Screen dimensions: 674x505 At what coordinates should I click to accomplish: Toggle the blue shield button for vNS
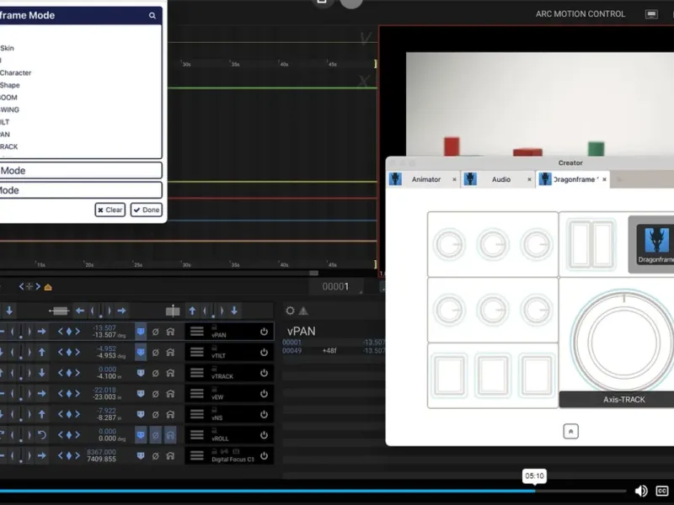(141, 414)
